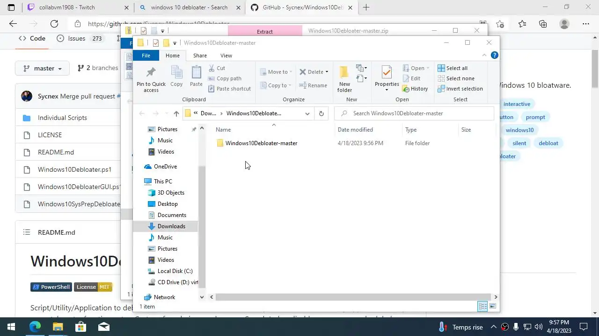
Task: Open Mail app from the taskbar
Action: tap(104, 327)
